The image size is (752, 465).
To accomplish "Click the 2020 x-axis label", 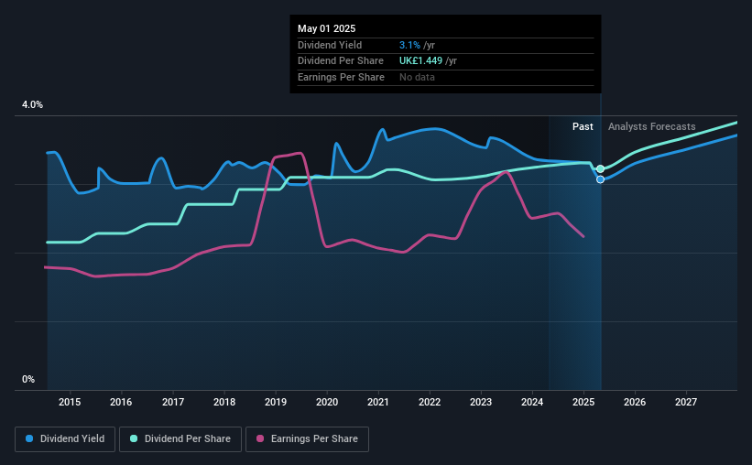I will point(327,402).
